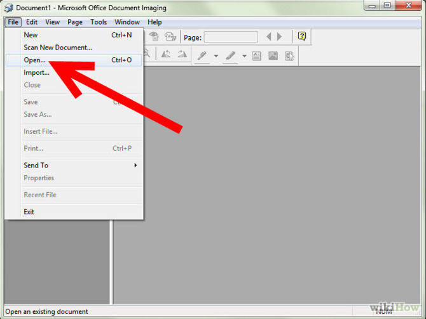
Task: Open the Edit menu
Action: point(32,22)
